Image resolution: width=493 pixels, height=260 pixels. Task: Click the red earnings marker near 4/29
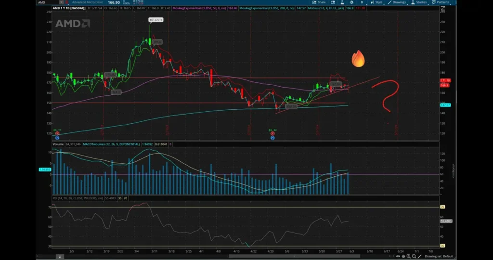point(272,134)
